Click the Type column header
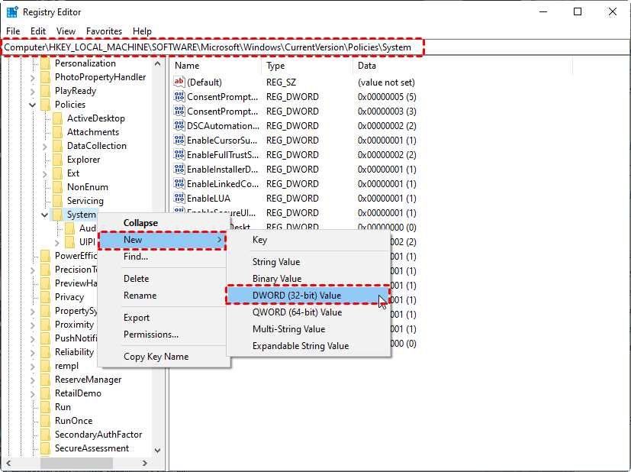Screen dimensions: 631x472 click(307, 66)
